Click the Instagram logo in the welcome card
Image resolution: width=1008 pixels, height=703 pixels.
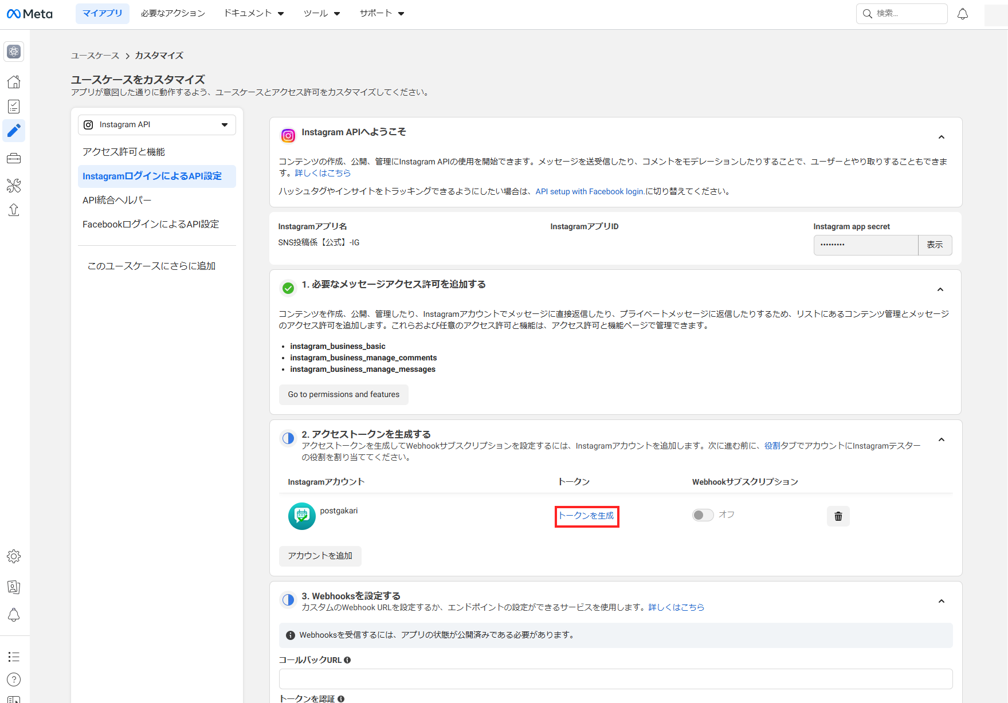tap(288, 136)
